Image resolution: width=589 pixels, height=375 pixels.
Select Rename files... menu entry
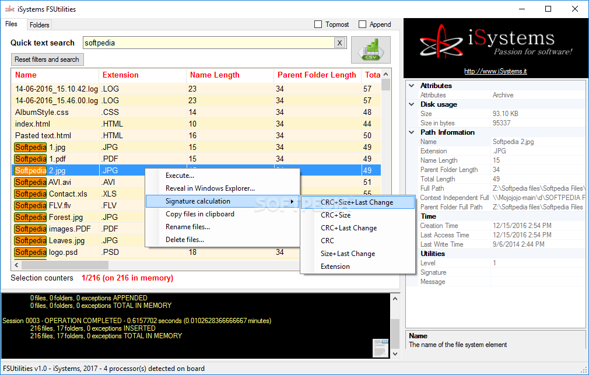[222, 227]
